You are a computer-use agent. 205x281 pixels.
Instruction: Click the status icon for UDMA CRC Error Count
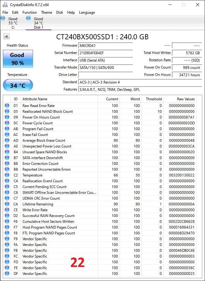7,198
